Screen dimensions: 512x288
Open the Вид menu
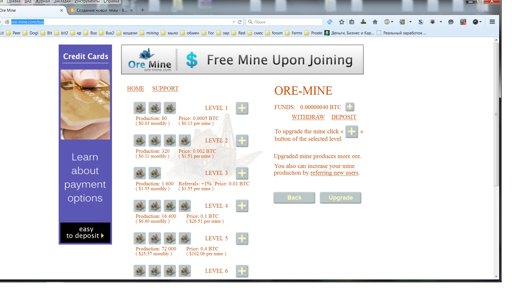[x=28, y=1]
